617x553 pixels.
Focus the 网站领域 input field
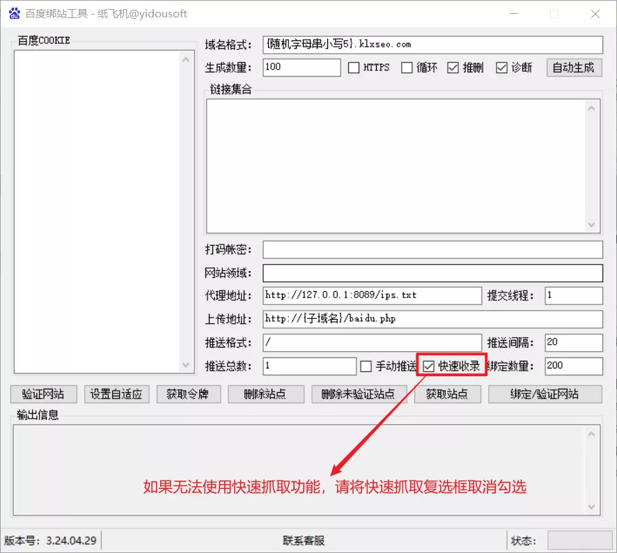click(x=432, y=273)
